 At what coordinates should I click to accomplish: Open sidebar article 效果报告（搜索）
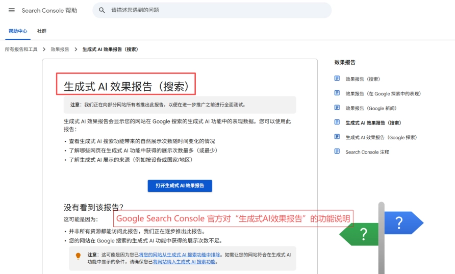pos(363,79)
